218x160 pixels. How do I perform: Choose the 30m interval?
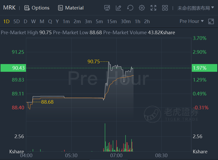(126, 21)
